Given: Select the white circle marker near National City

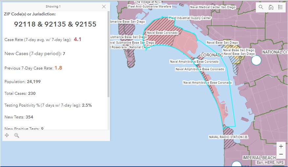Looking at the screenshot, I should [256, 60].
